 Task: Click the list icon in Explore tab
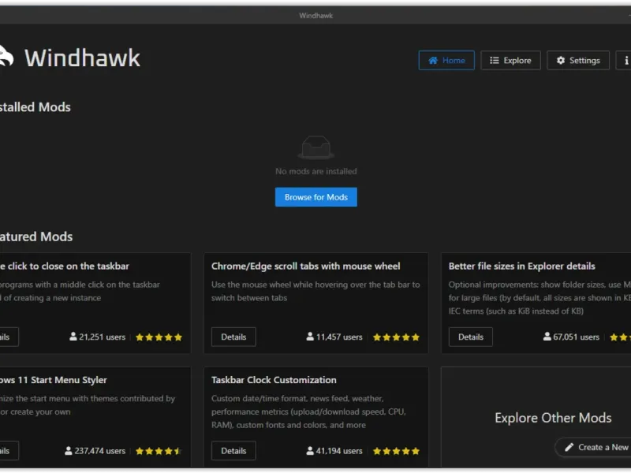[x=495, y=61]
